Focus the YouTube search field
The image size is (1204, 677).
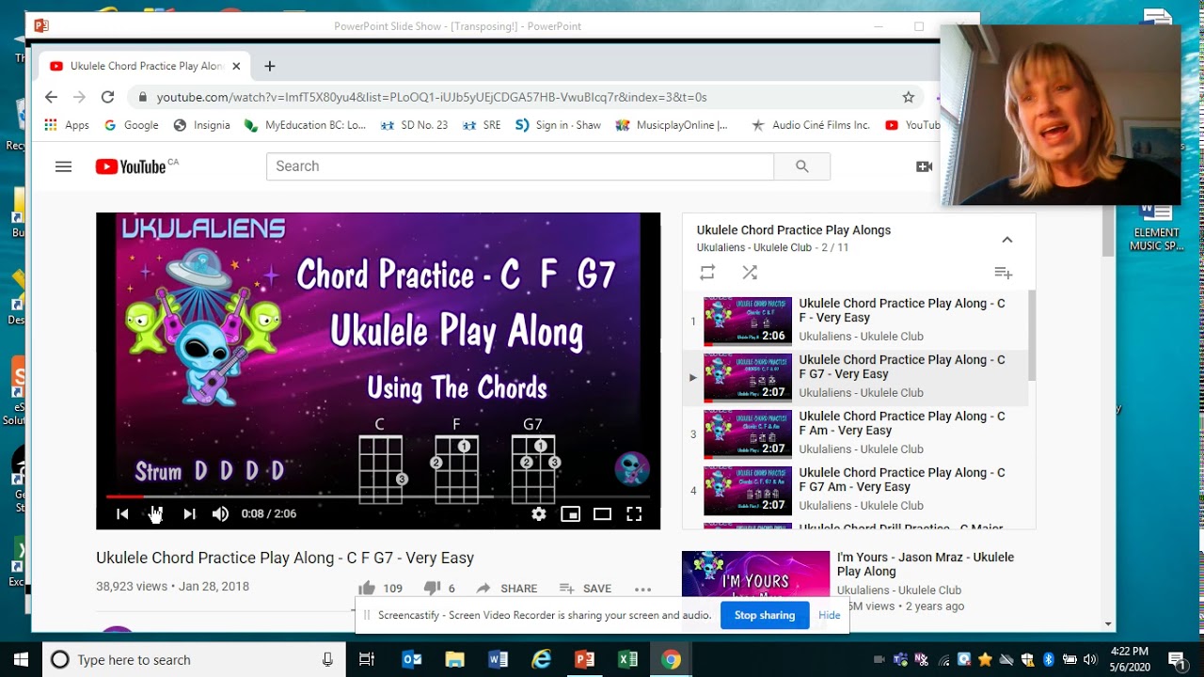[520, 166]
